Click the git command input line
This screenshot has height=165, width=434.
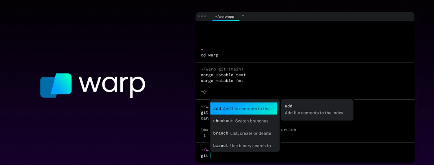(x=206, y=156)
